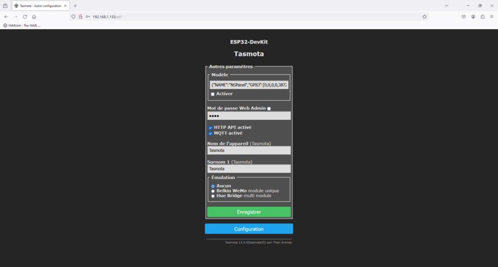This screenshot has width=498, height=267.
Task: Go back using the browser back arrow
Action: click(6, 17)
